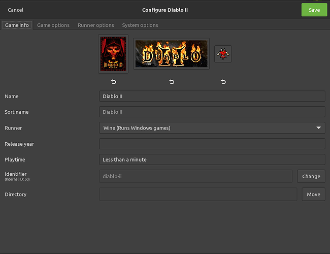Reset the game icon using the undo arrow
Viewport: 330px width, 254px height.
[x=223, y=82]
